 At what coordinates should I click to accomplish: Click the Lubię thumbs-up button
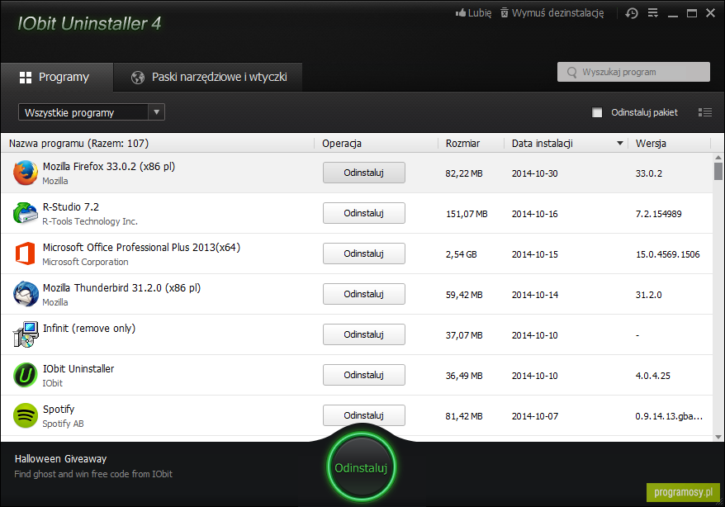(473, 13)
